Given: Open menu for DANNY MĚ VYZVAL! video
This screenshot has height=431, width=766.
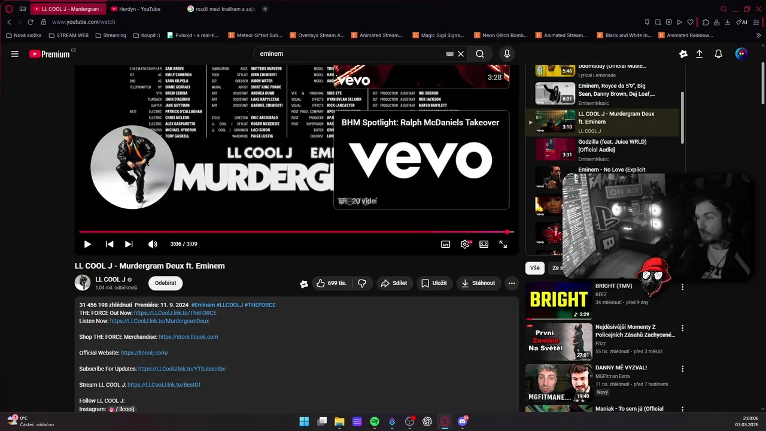Looking at the screenshot, I should (682, 369).
